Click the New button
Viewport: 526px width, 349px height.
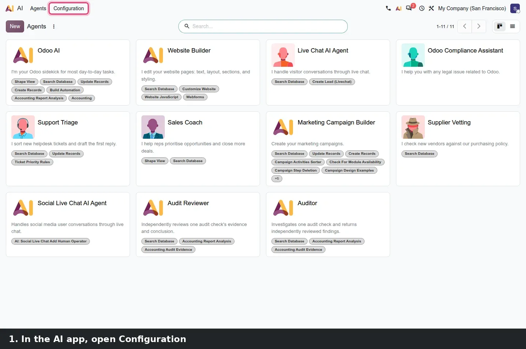pyautogui.click(x=15, y=26)
